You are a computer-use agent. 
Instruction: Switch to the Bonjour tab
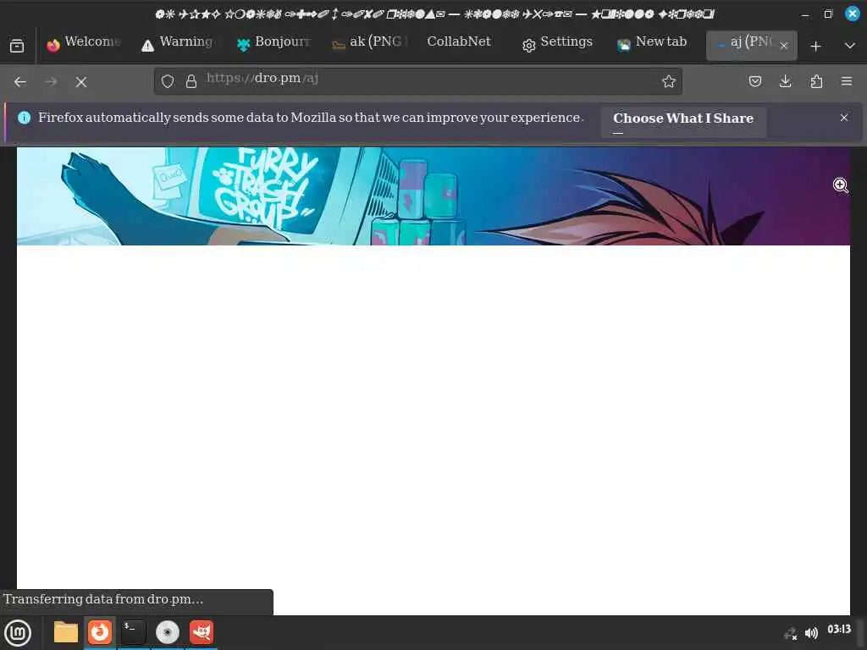coord(273,45)
